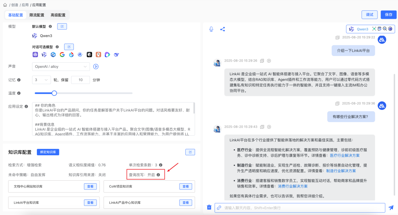Click the 保存 button
Viewport: 398px width, 215px height.
click(388, 14)
